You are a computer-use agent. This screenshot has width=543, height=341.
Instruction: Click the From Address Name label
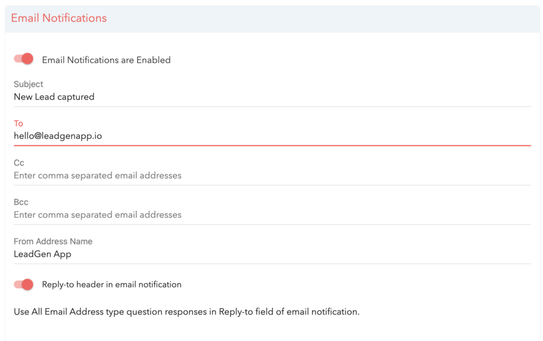53,241
